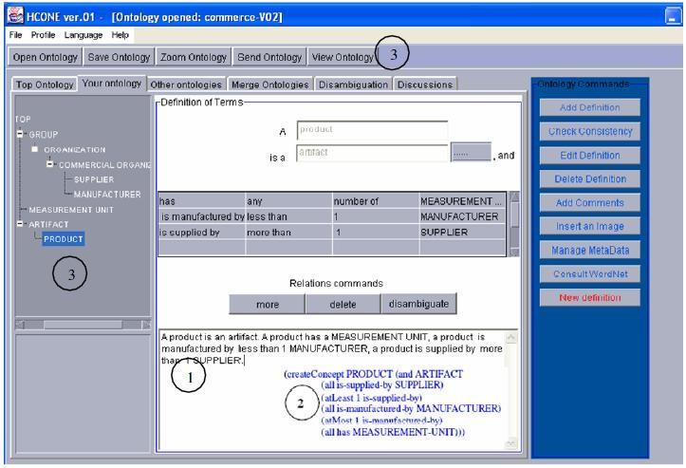Switch to the Your ontology tab
The width and height of the screenshot is (686, 468).
point(112,84)
